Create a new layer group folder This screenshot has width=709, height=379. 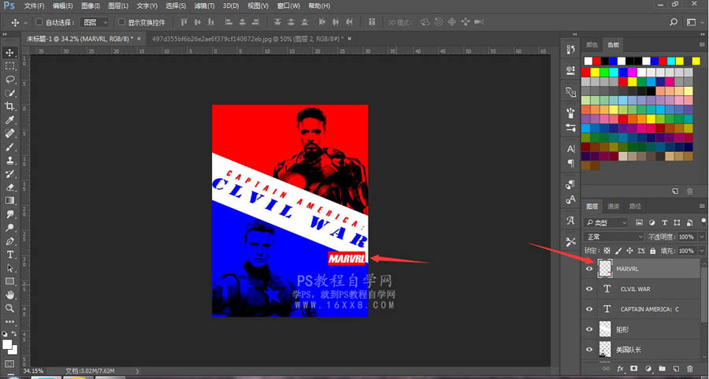[x=662, y=369]
